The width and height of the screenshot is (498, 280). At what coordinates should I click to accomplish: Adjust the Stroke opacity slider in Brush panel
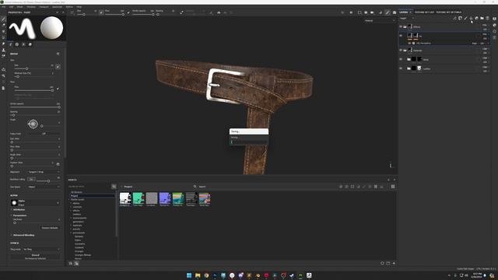click(x=35, y=107)
